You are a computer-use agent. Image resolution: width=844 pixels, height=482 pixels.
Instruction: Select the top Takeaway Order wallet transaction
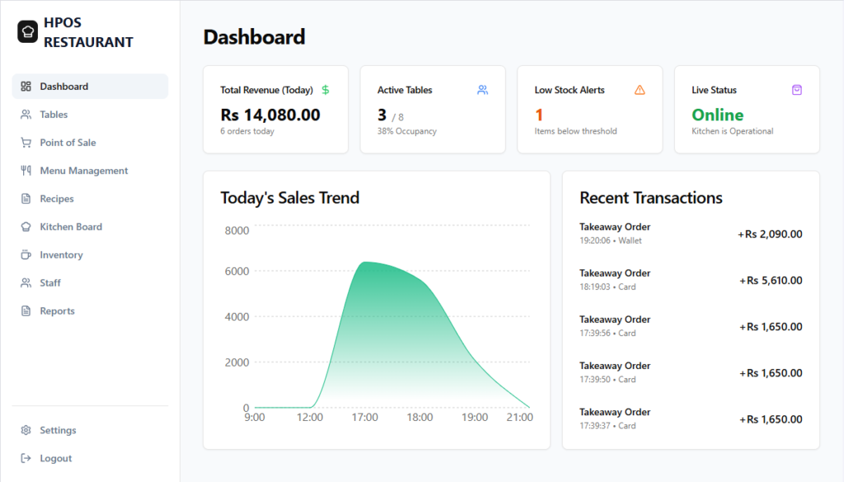coord(691,233)
